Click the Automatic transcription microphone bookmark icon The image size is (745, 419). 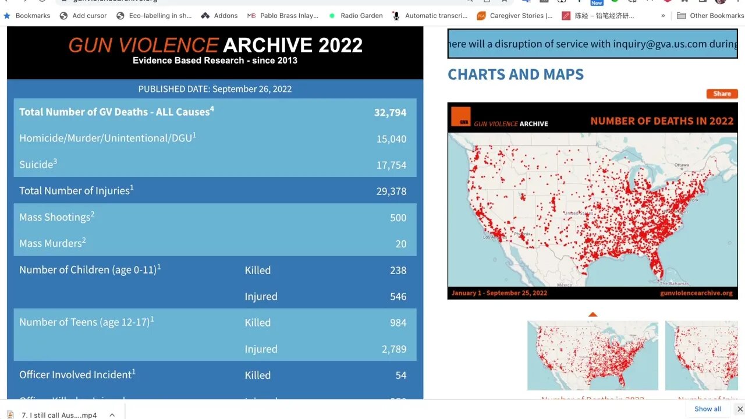point(396,16)
